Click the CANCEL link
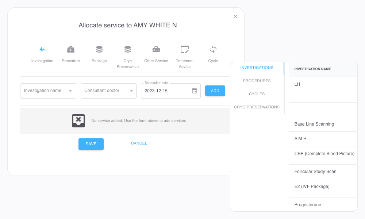The width and height of the screenshot is (365, 219). (x=139, y=143)
